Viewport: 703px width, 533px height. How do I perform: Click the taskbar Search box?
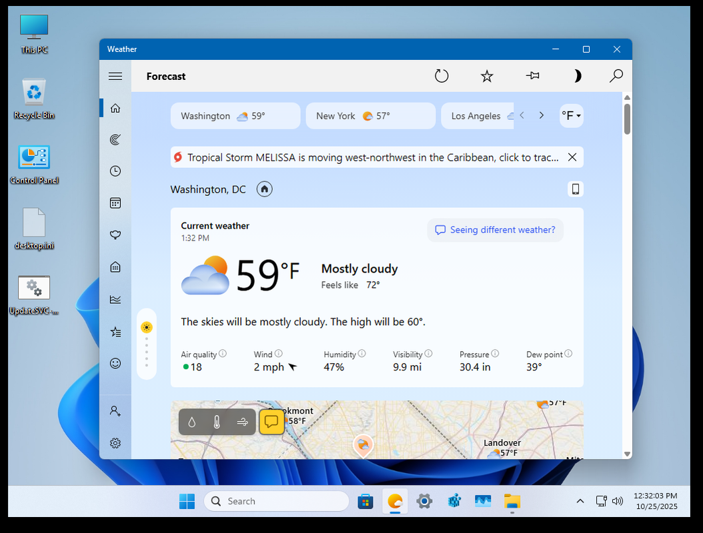point(277,501)
